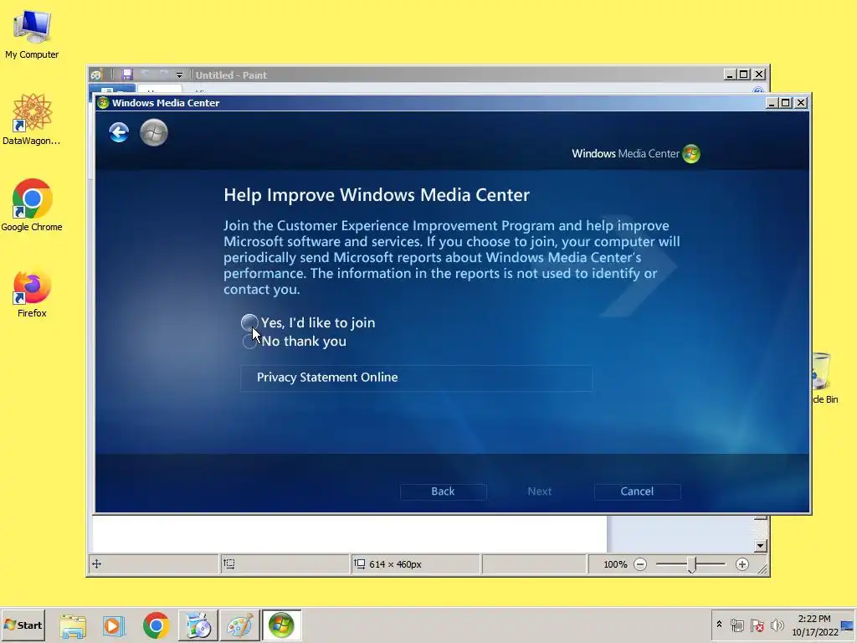Click the Paint window resize grip
The height and width of the screenshot is (643, 857).
pyautogui.click(x=762, y=569)
